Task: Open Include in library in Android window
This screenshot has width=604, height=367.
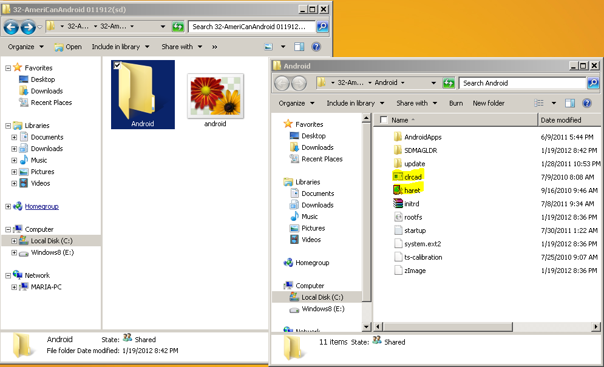Action: click(x=355, y=103)
